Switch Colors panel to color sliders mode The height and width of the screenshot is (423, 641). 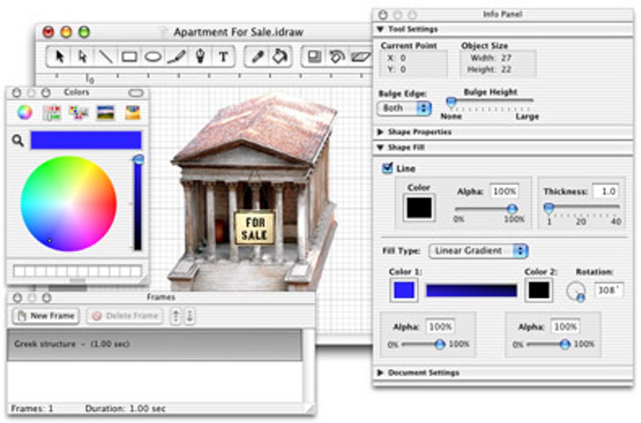point(52,112)
